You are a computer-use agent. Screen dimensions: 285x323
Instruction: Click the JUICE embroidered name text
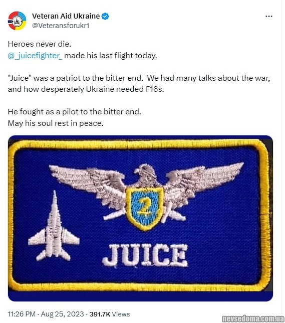click(145, 255)
